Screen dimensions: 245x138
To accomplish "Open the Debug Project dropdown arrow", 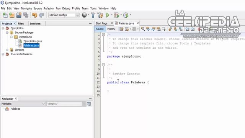I will (x=121, y=15).
